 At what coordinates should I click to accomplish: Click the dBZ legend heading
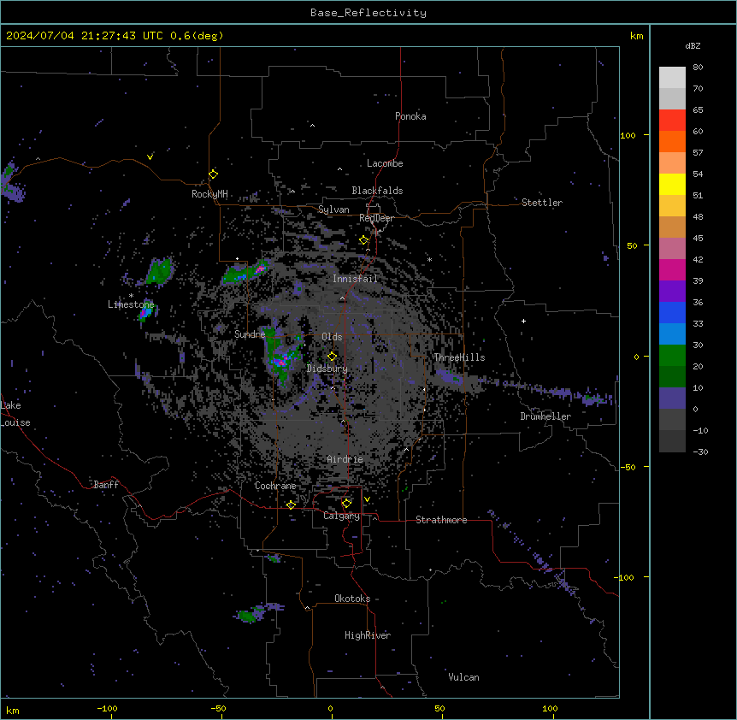point(693,46)
